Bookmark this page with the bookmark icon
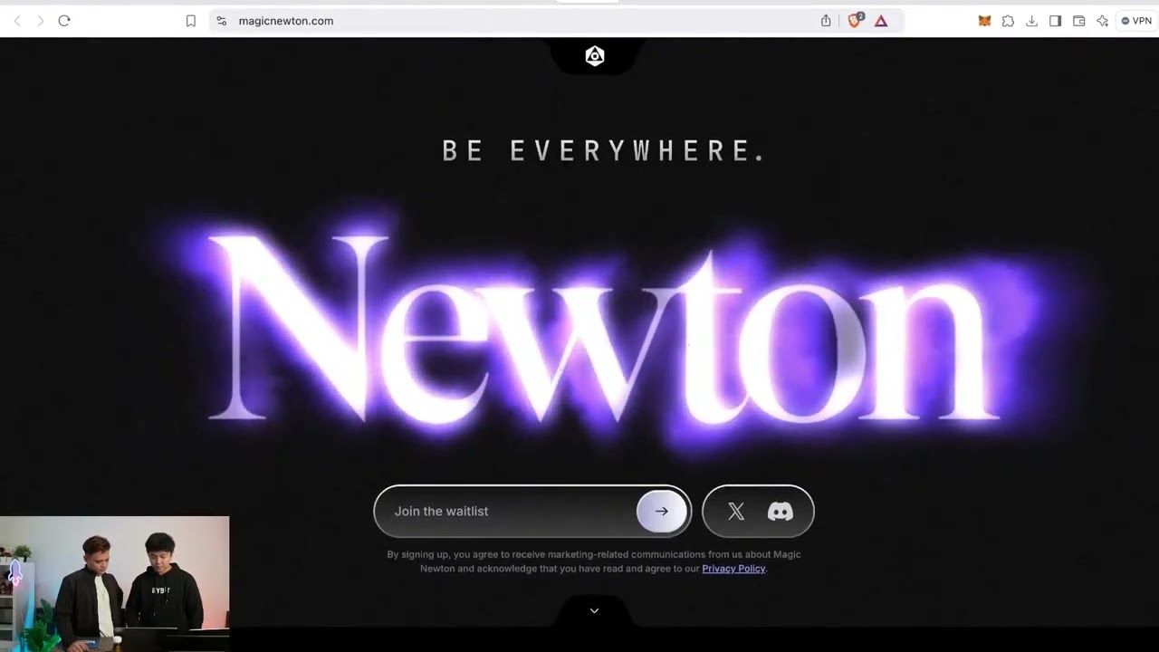The height and width of the screenshot is (652, 1159). [x=191, y=21]
